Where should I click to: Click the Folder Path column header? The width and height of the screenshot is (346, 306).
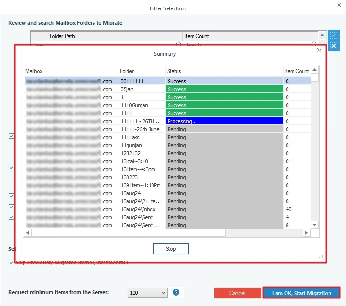106,36
